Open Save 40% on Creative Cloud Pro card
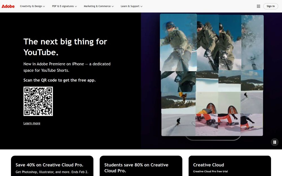The width and height of the screenshot is (282, 176). 52,166
